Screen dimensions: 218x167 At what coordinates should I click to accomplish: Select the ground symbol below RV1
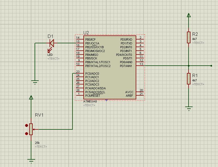[x=31, y=160]
